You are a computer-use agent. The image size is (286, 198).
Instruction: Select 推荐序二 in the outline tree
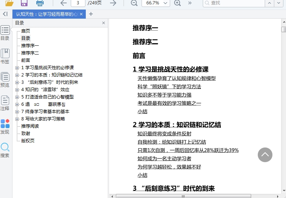30,53
